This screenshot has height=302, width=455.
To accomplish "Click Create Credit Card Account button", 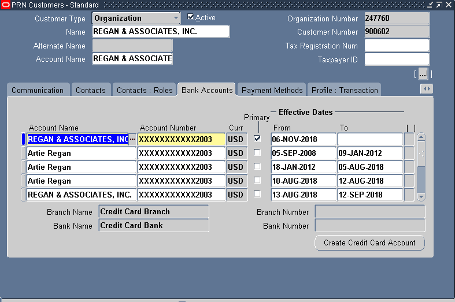I will (369, 243).
